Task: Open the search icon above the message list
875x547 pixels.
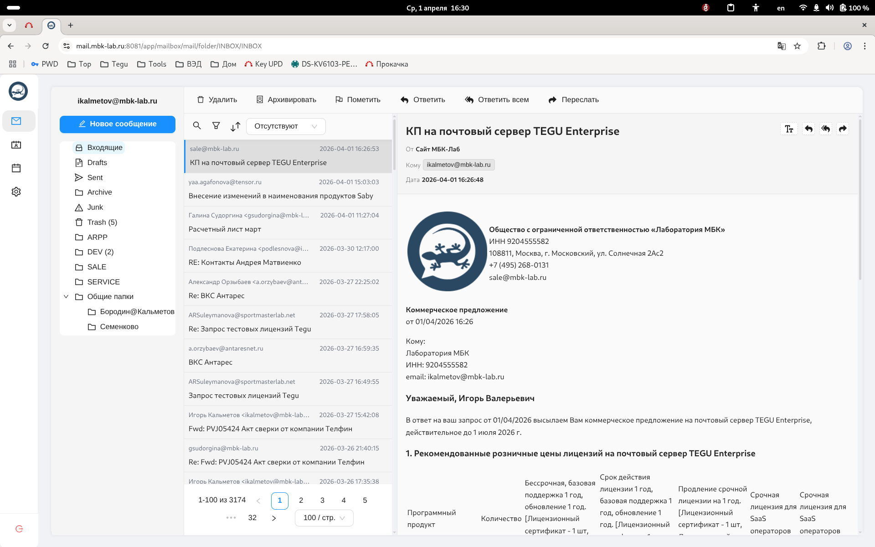Action: [x=197, y=126]
